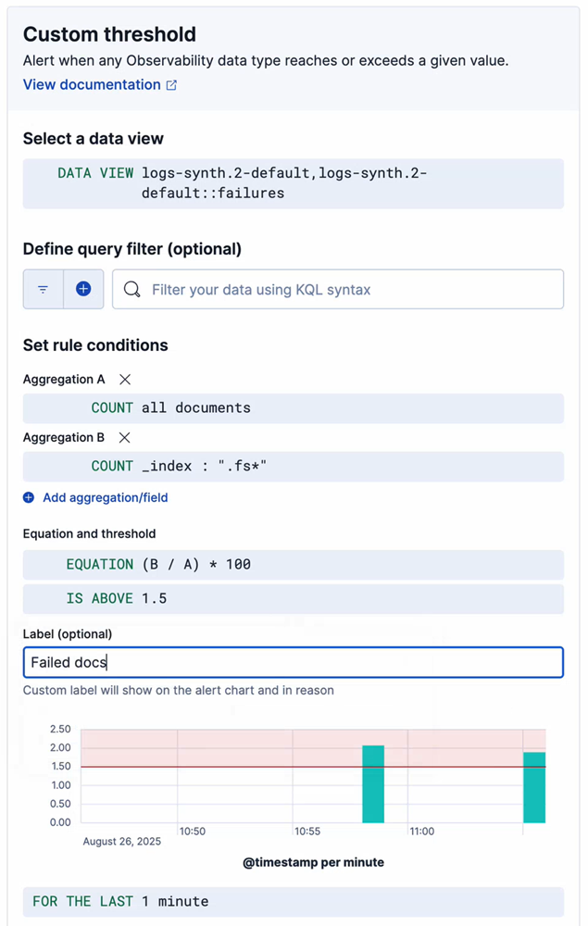Click the plus icon to add a filter
This screenshot has height=926, width=588.
[82, 289]
